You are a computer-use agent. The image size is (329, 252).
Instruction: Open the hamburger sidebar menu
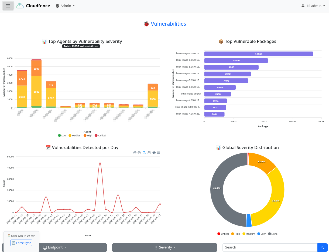[8, 6]
